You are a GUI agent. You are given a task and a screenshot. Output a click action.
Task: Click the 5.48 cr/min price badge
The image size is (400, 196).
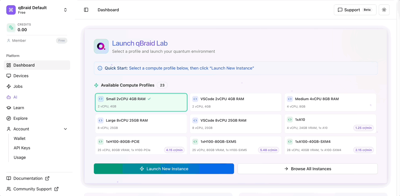coord(269,150)
